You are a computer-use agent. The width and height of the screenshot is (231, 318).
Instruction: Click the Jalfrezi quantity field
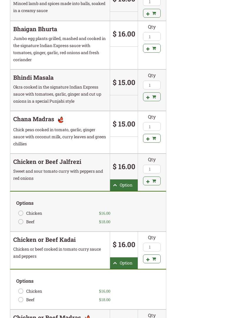152,169
